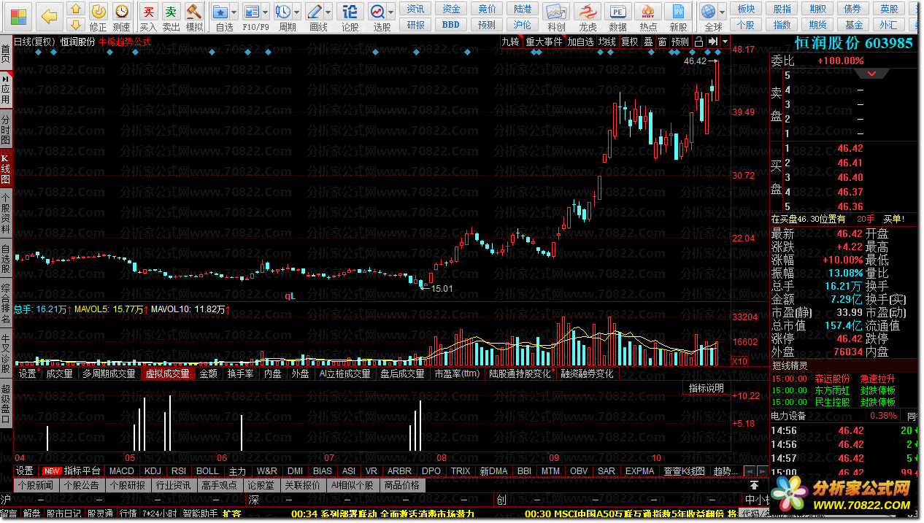Viewport: 924px width, 523px height.
Task: Expand the 画线 dropdown arrow
Action: coord(328,12)
